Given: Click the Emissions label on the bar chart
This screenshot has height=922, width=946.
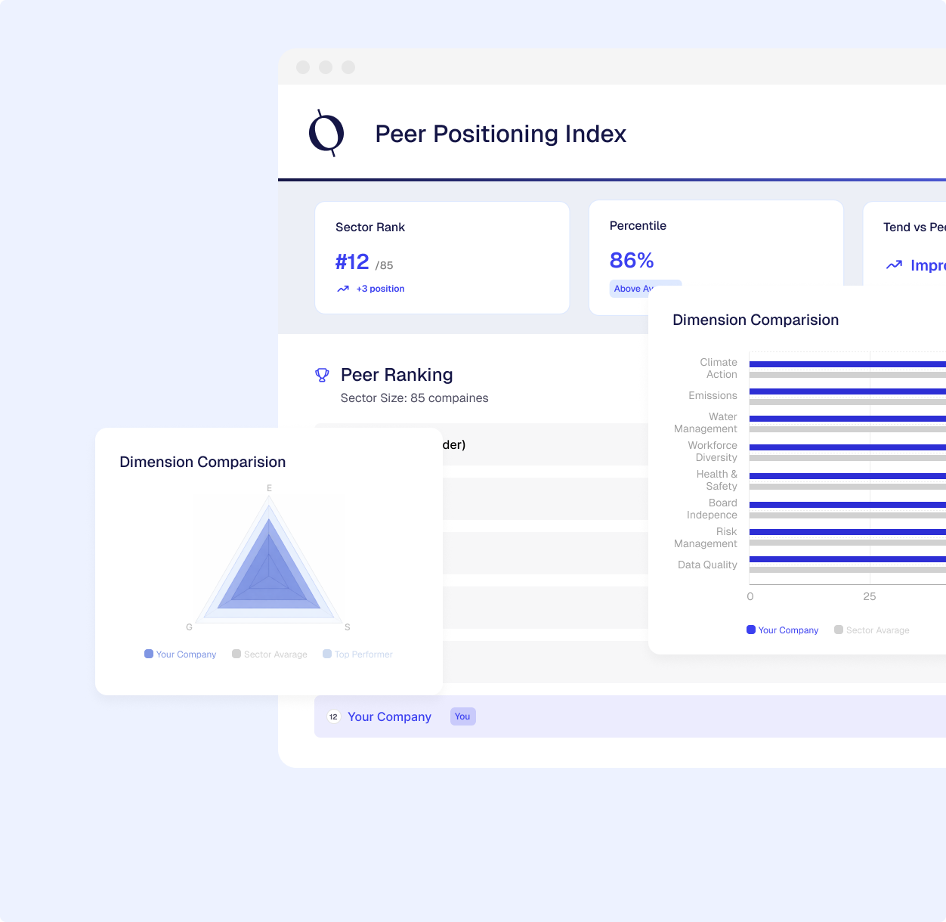Looking at the screenshot, I should click(713, 395).
